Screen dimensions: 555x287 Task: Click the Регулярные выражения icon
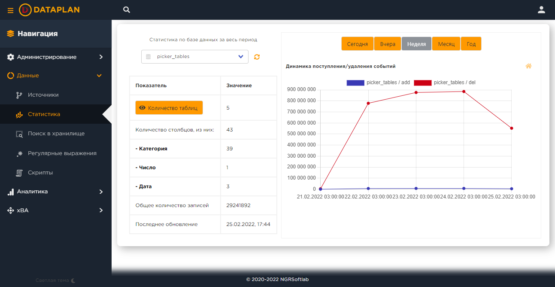(x=19, y=153)
